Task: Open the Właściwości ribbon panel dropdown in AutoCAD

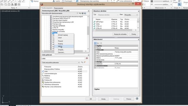Action: 160,8
